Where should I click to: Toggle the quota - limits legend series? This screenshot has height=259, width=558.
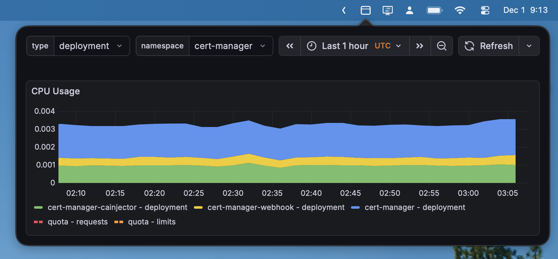coord(152,222)
